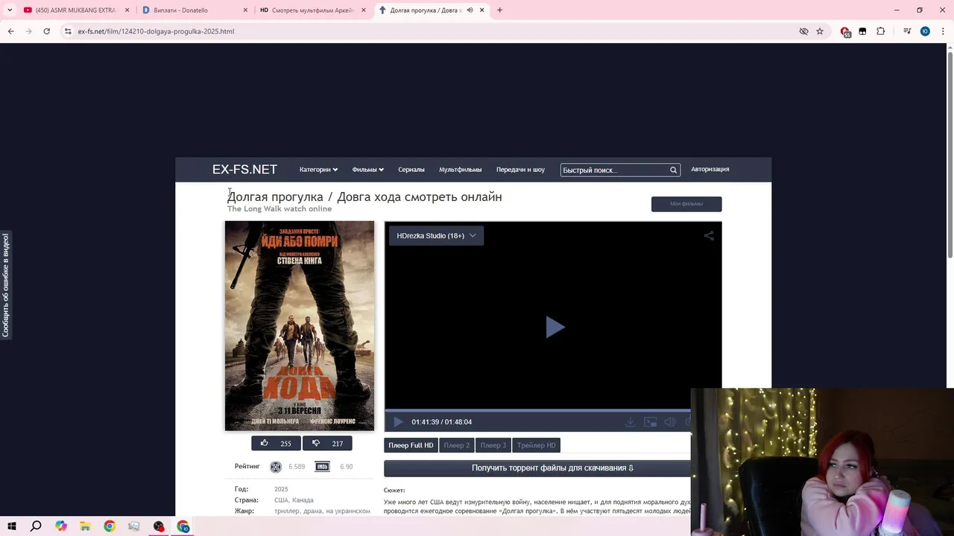The width and height of the screenshot is (954, 536).
Task: Mute tab via speaker icon on Долгая прогулка tab
Action: pyautogui.click(x=470, y=10)
